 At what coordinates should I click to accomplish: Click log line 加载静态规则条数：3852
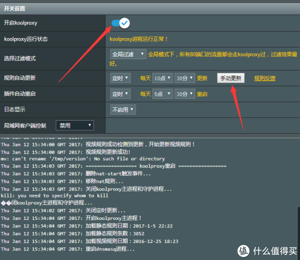pyautogui.click(x=72, y=233)
